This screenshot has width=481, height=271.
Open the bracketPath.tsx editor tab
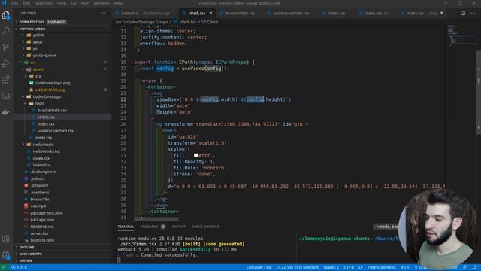pyautogui.click(x=240, y=14)
